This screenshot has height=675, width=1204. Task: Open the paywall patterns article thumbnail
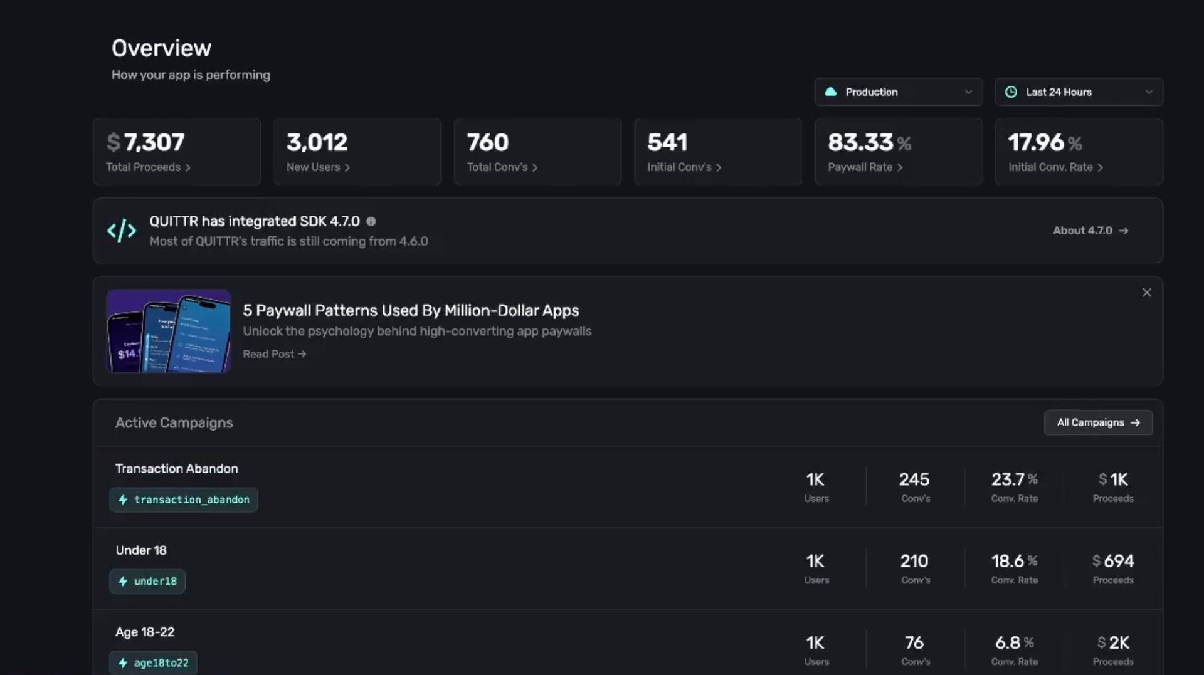(168, 331)
